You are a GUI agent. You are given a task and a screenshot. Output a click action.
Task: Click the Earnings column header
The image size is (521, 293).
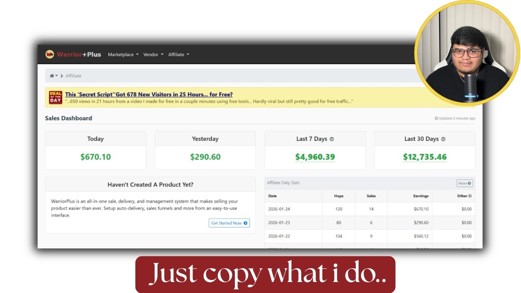421,196
